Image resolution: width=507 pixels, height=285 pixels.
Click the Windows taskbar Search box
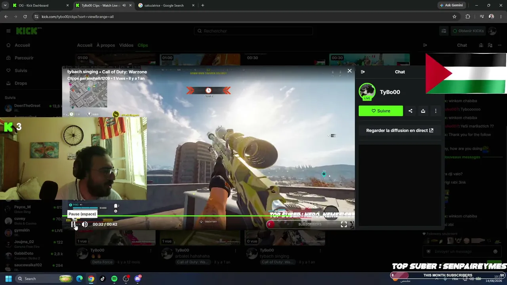[x=44, y=279]
